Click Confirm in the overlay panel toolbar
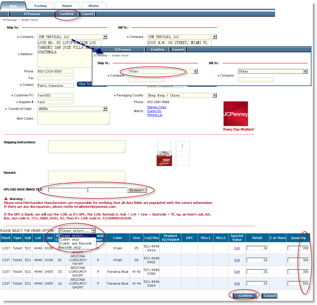Screen dimensions: 317x305 pyautogui.click(x=157, y=50)
